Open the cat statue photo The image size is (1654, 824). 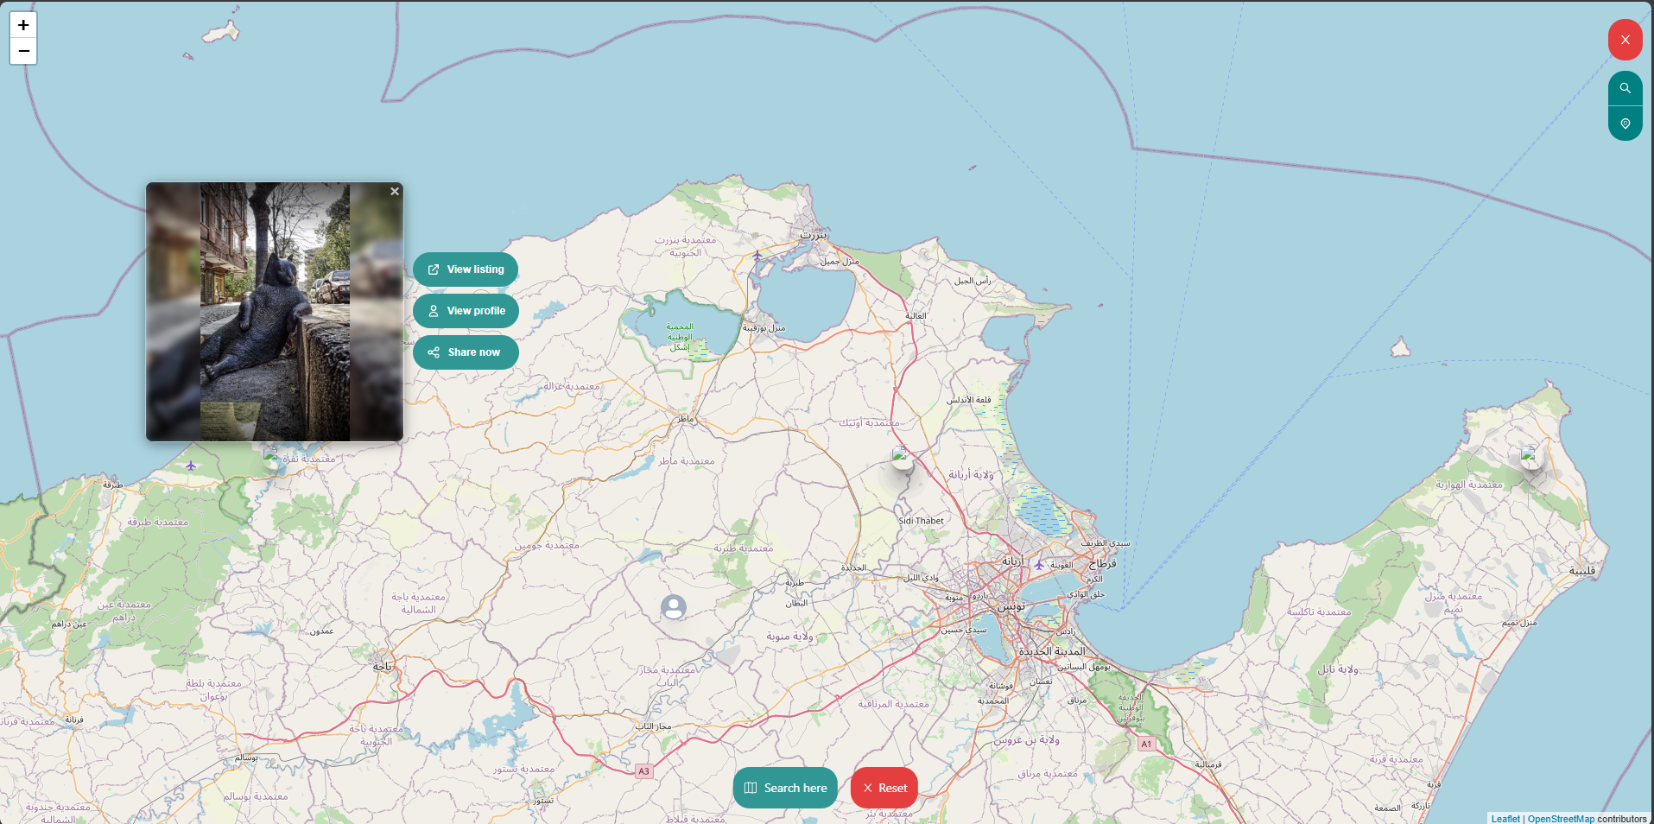(x=275, y=312)
